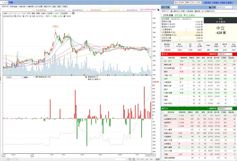The image size is (237, 161).
Task: Toggle the lock icon next to 日期
Action: pos(210,7)
